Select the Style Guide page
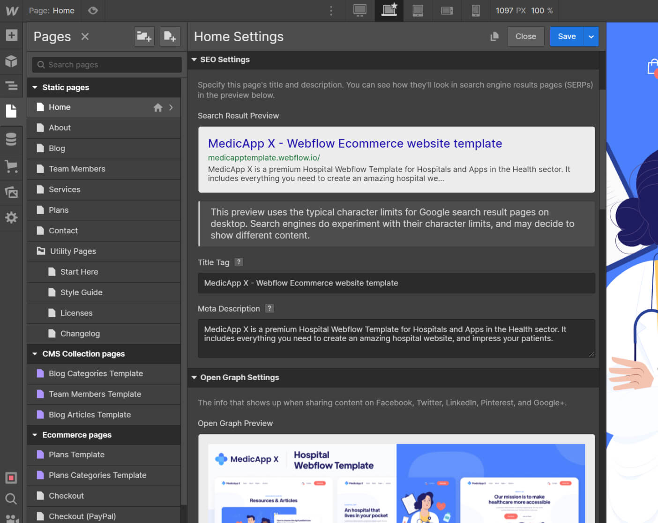The width and height of the screenshot is (658, 523). tap(104, 293)
